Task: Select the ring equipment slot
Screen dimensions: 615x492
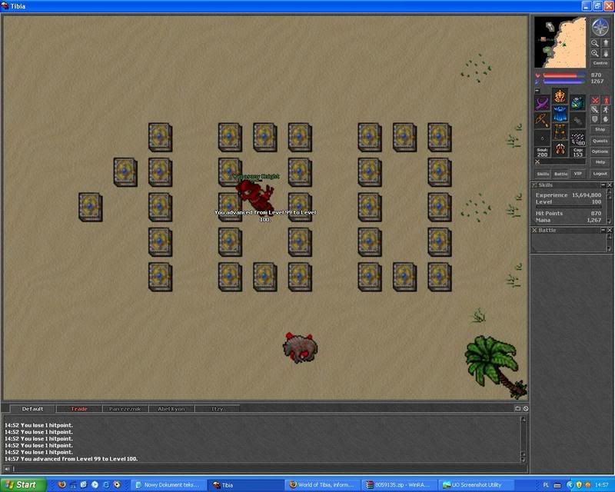Action: click(543, 138)
